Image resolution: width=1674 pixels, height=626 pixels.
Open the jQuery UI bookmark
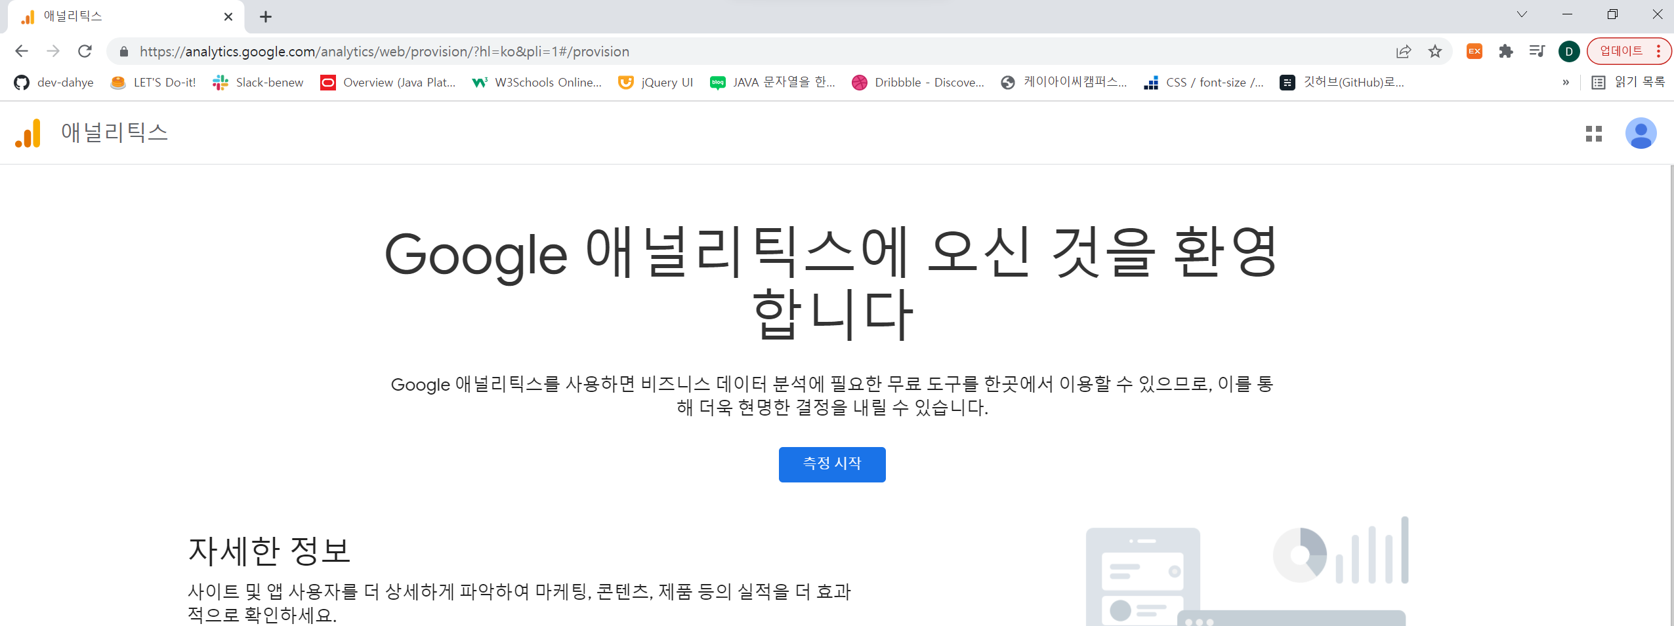pos(656,83)
